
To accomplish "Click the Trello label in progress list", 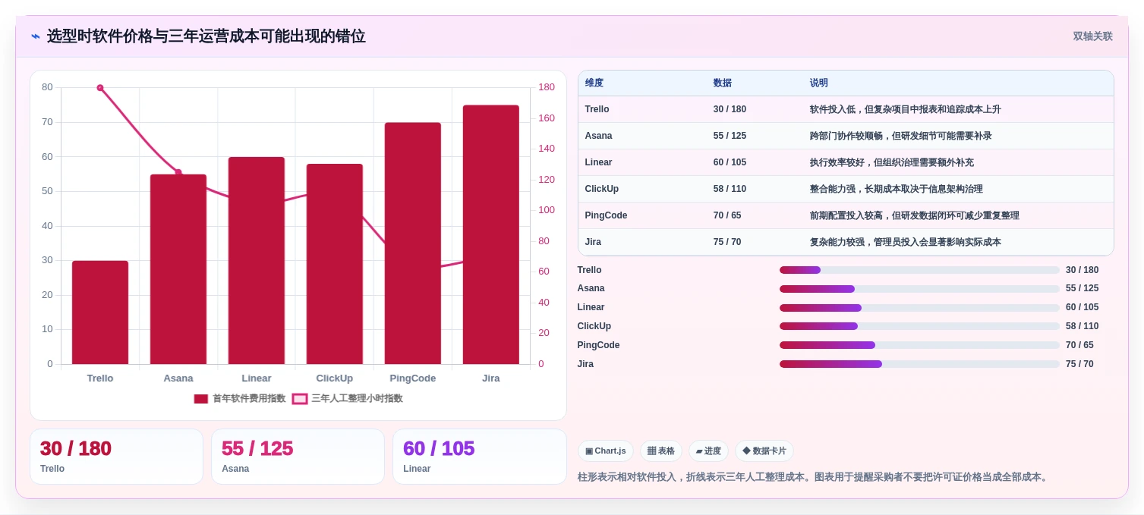I will [x=590, y=270].
